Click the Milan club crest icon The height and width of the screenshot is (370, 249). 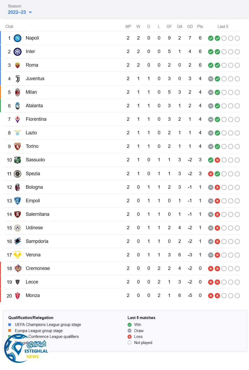(18, 92)
